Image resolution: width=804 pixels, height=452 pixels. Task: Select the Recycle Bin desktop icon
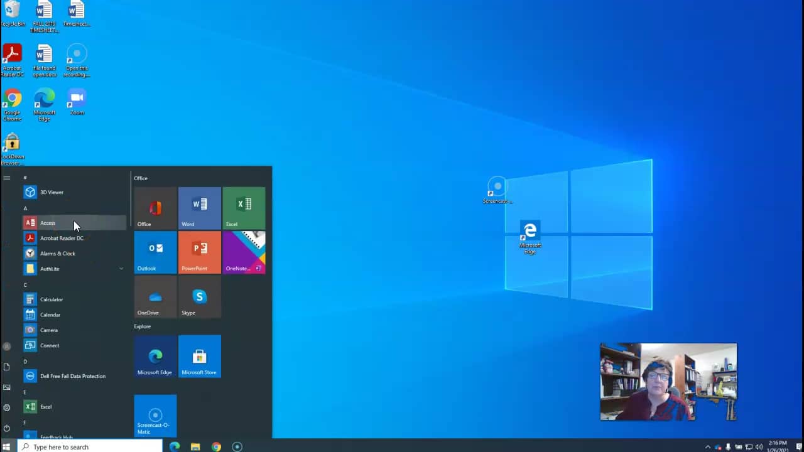point(13,14)
